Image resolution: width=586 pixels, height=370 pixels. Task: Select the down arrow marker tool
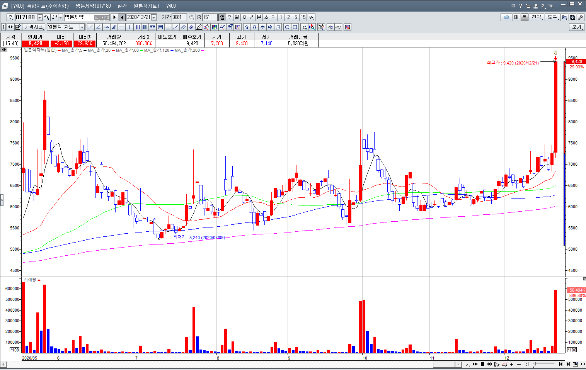click(x=255, y=27)
